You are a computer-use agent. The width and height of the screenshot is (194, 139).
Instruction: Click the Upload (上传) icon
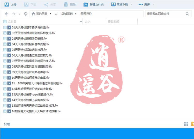pos(7,4)
